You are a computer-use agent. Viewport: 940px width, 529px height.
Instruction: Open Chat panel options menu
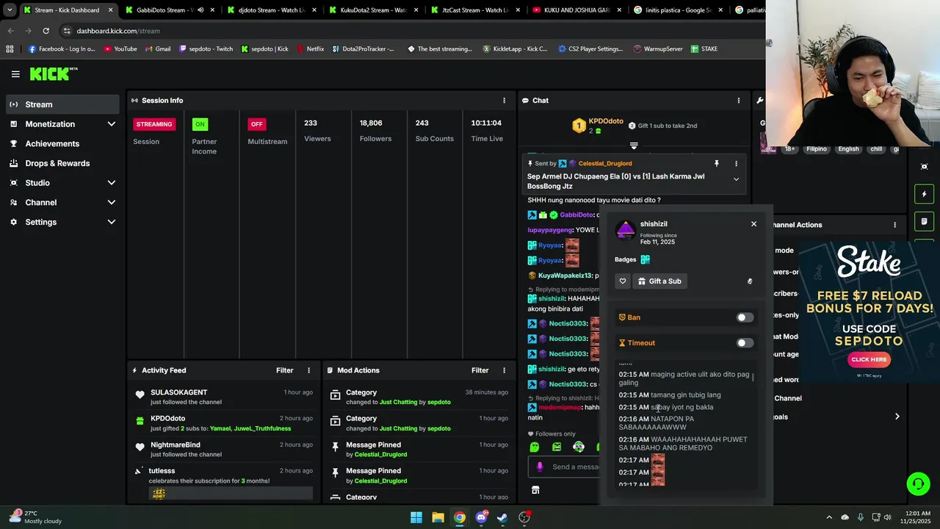click(x=739, y=101)
